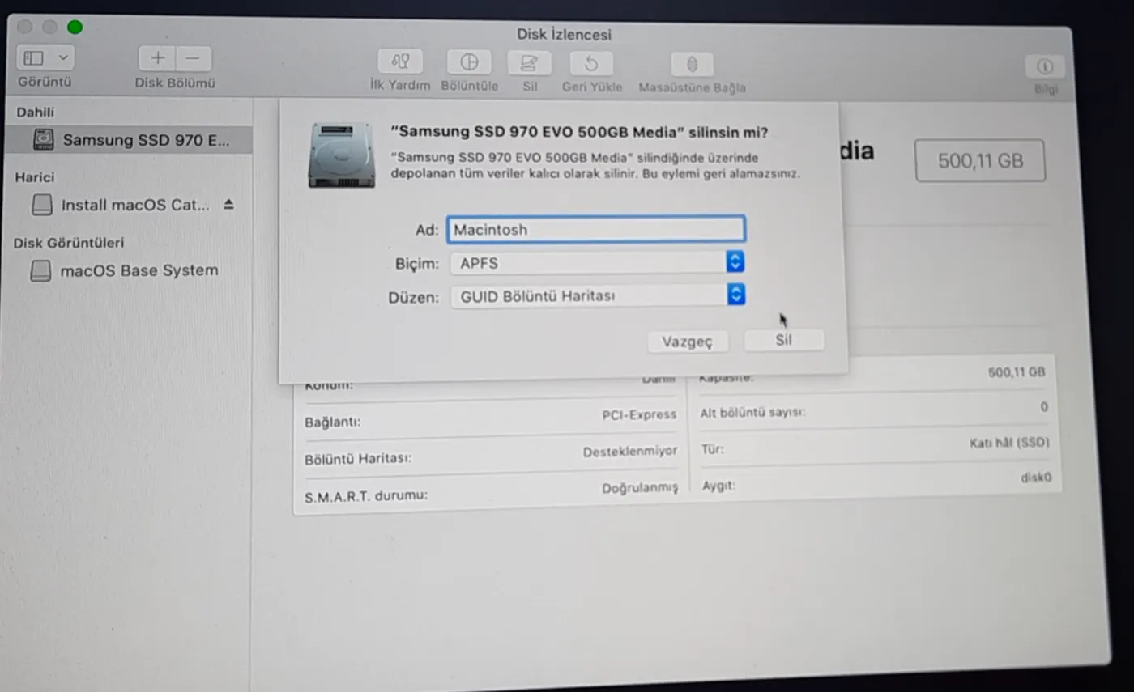Screen dimensions: 1134x692
Task: Click the green zoom window button
Action: pyautogui.click(x=75, y=27)
